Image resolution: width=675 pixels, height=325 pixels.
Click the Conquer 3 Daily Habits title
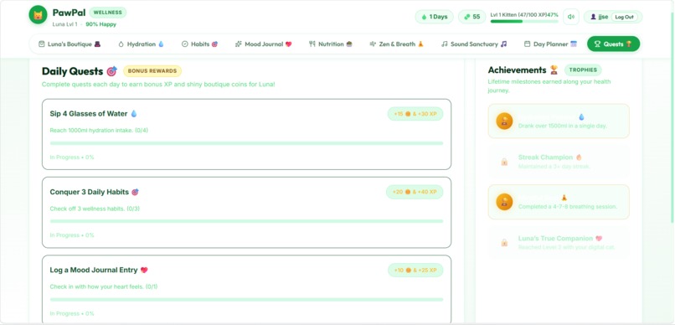point(89,192)
